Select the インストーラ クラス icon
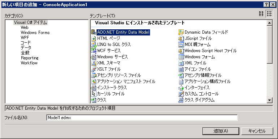The height and width of the screenshot is (139, 278). (93, 88)
